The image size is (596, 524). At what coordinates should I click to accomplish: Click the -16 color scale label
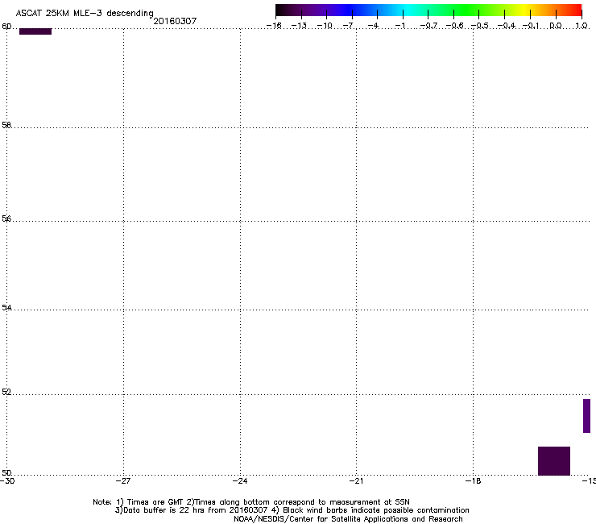pyautogui.click(x=274, y=26)
